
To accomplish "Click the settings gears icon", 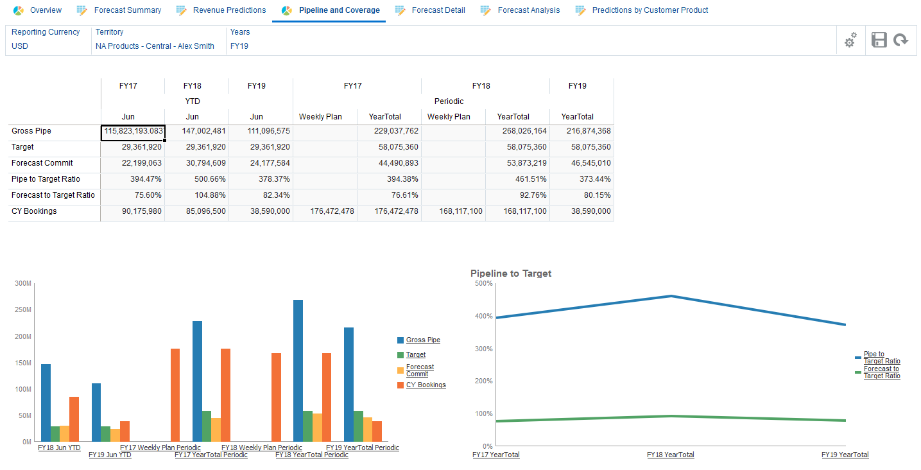I will tap(850, 40).
